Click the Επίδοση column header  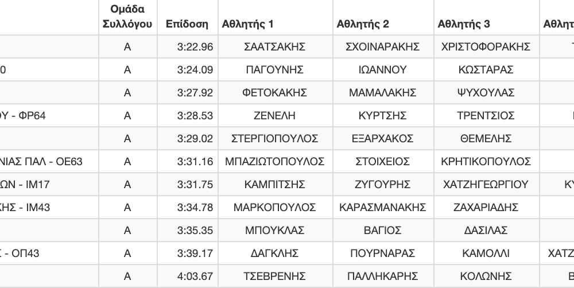(x=188, y=18)
